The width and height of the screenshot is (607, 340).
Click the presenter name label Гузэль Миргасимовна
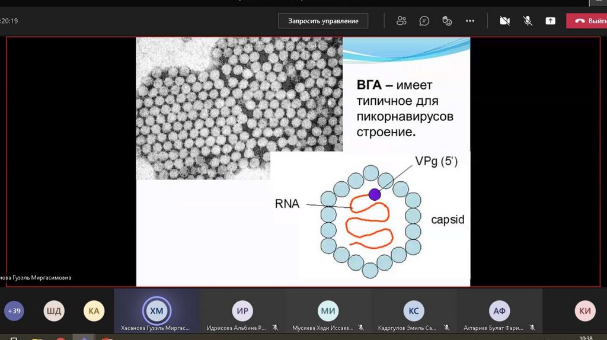(36, 277)
